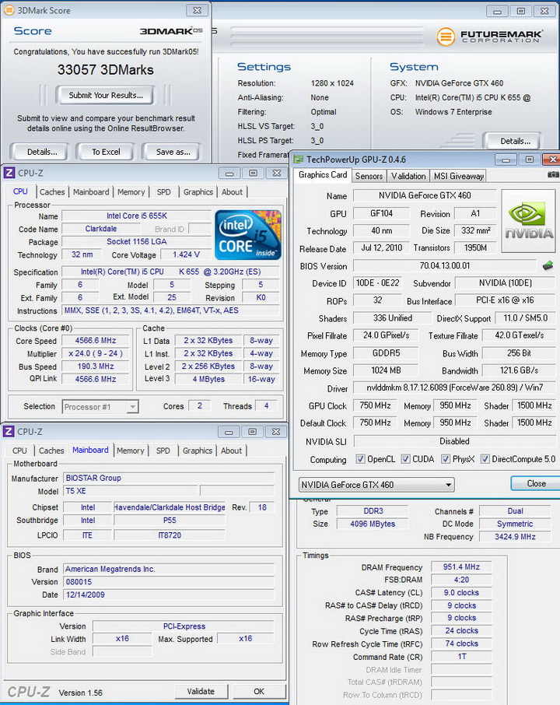Click the CPU-Z icon in lower Mainboard window title
The width and height of the screenshot is (560, 705).
pyautogui.click(x=9, y=432)
